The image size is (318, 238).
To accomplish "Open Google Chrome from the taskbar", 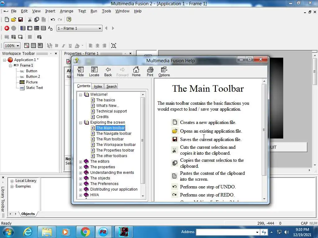I will pos(85,232).
